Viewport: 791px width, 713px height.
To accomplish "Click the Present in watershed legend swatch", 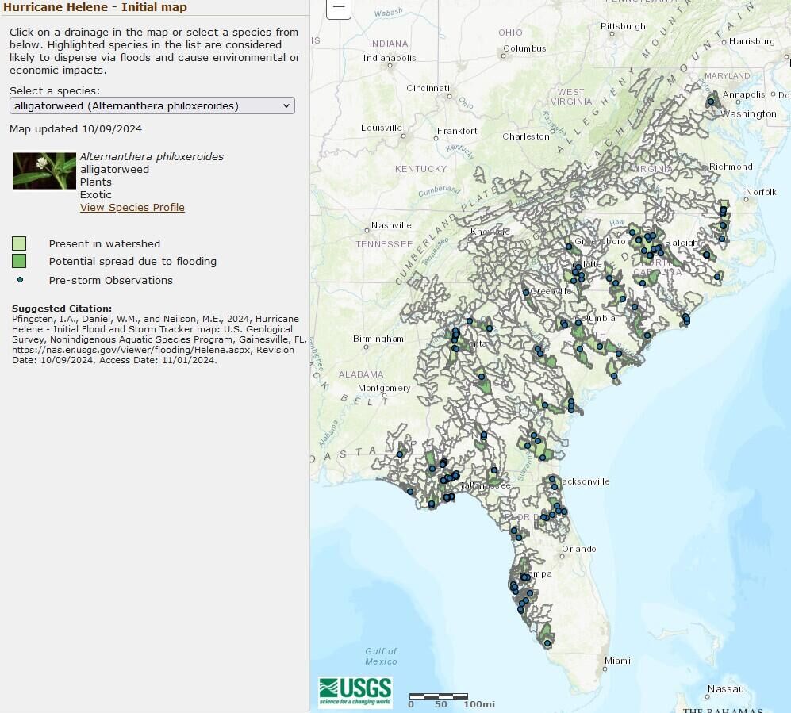I will 17,243.
